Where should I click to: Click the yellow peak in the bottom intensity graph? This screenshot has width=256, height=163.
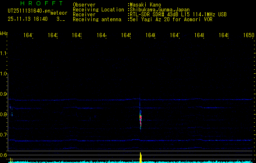point(140,158)
